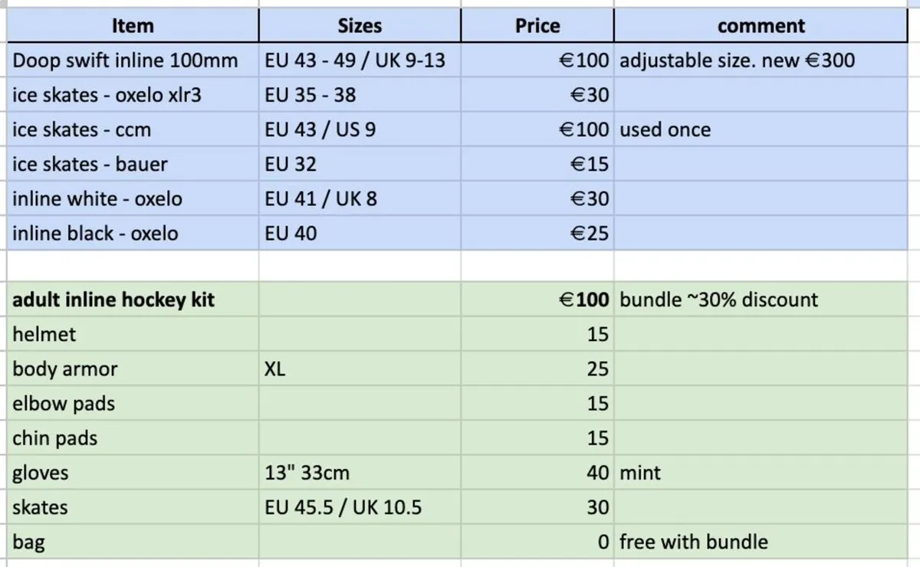Click the EU 45.5 / UK 10.5 cell
This screenshot has height=567, width=920.
coord(360,507)
